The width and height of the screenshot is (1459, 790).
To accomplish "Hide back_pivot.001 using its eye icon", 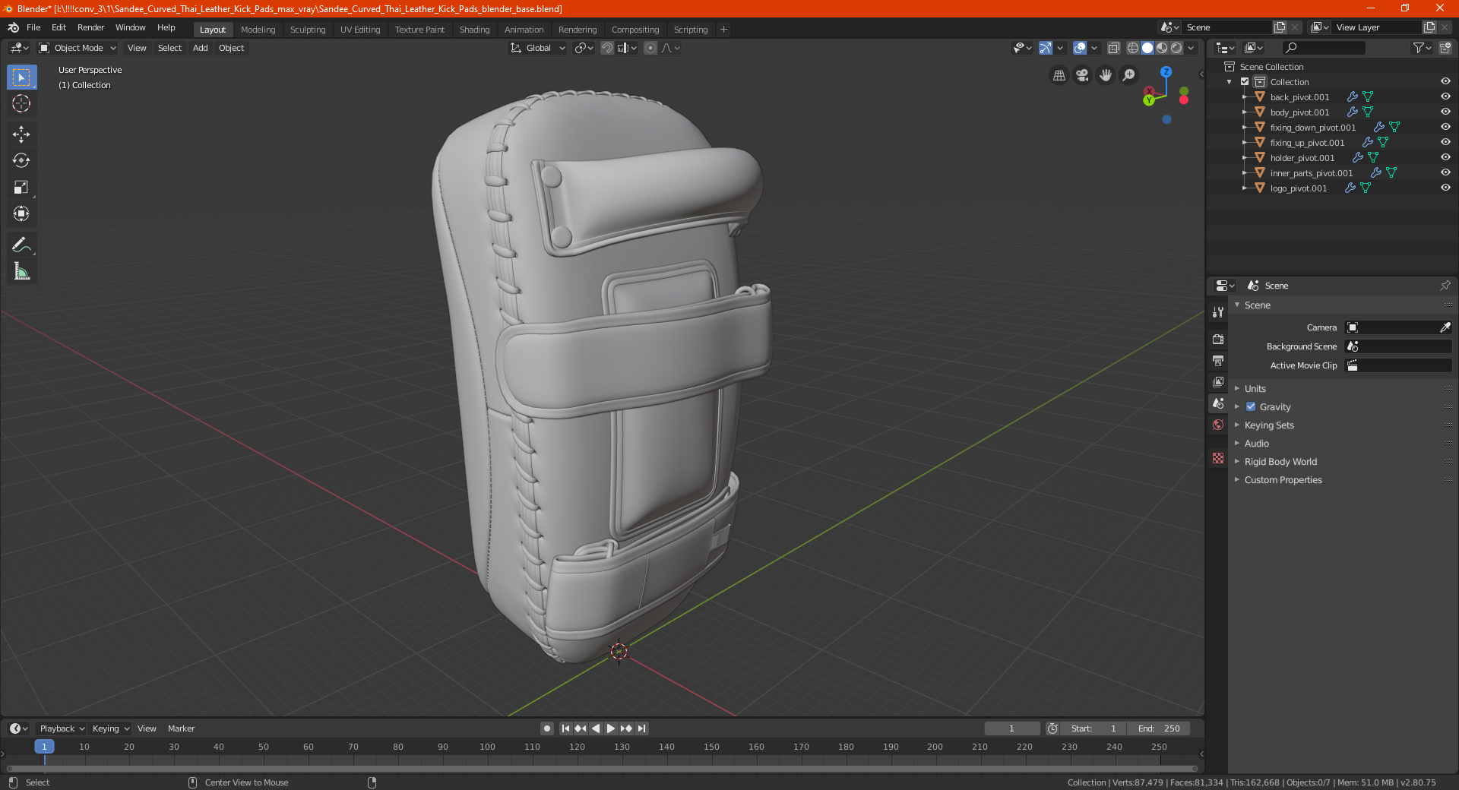I will point(1445,96).
